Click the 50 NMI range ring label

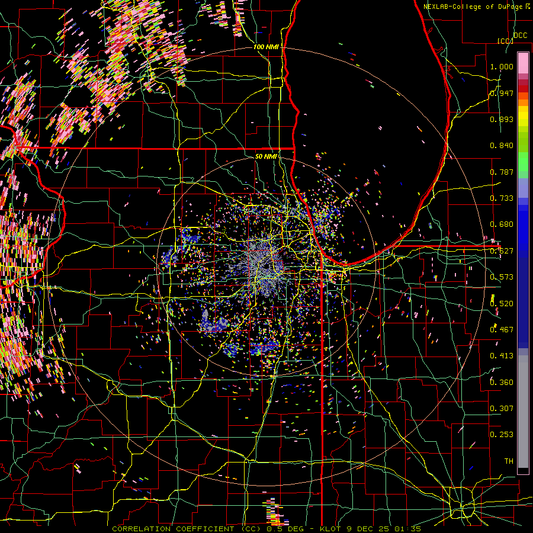pos(266,156)
